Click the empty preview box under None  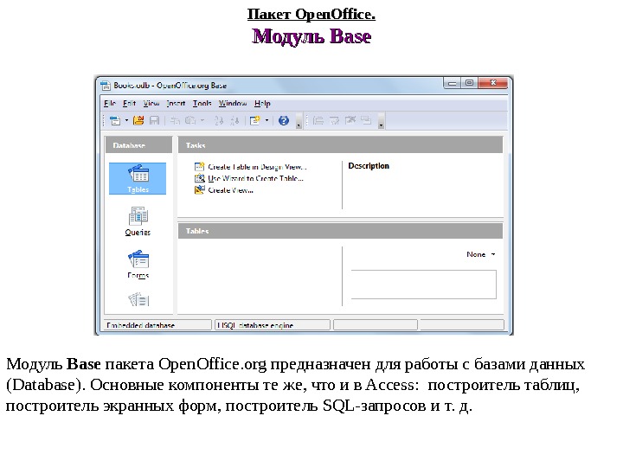(x=423, y=285)
